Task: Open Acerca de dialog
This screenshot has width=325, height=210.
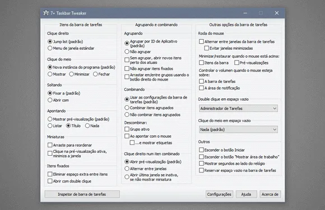Action: [270, 194]
